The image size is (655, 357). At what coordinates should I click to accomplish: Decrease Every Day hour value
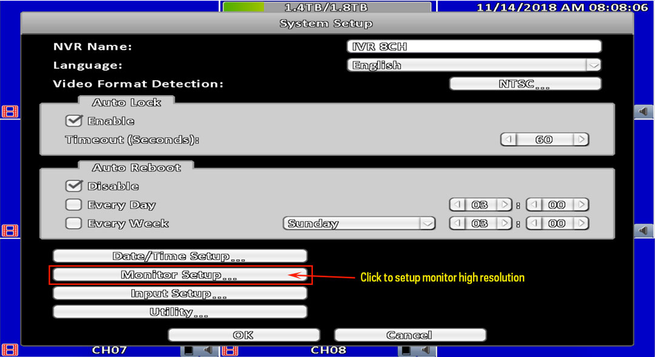[457, 205]
